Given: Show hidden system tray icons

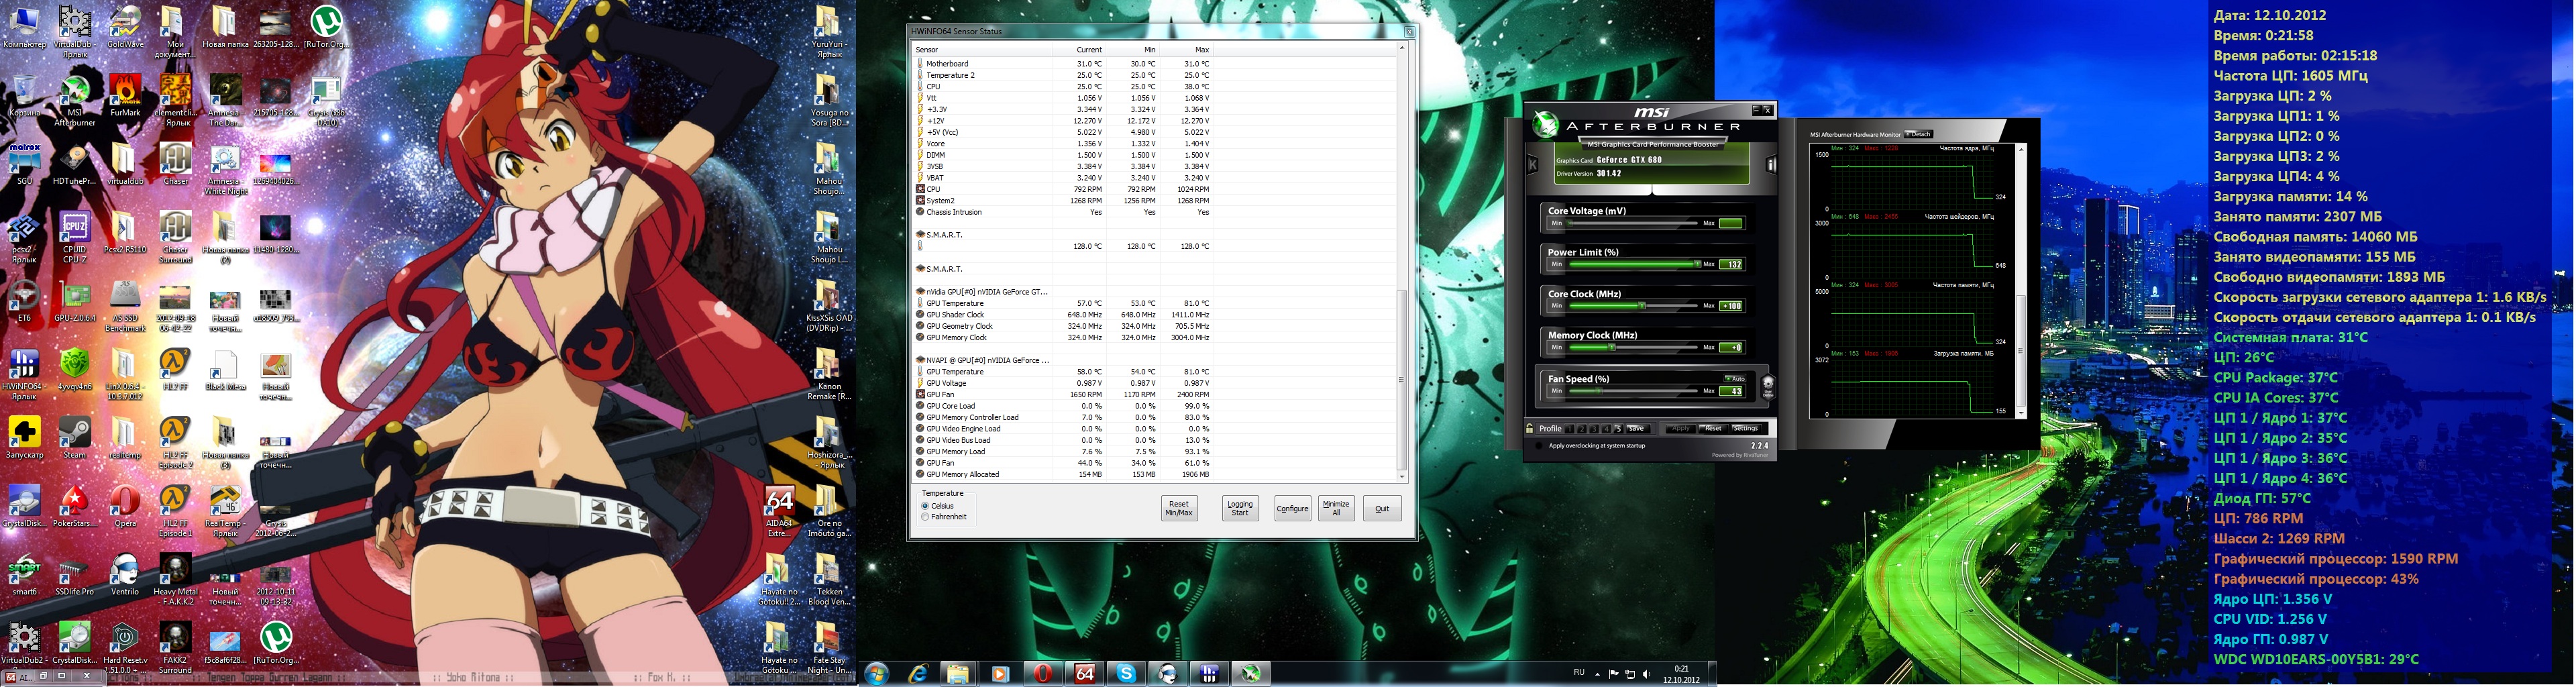Looking at the screenshot, I should click(1597, 674).
